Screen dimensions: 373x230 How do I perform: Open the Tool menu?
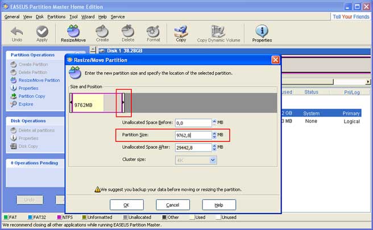coord(73,16)
